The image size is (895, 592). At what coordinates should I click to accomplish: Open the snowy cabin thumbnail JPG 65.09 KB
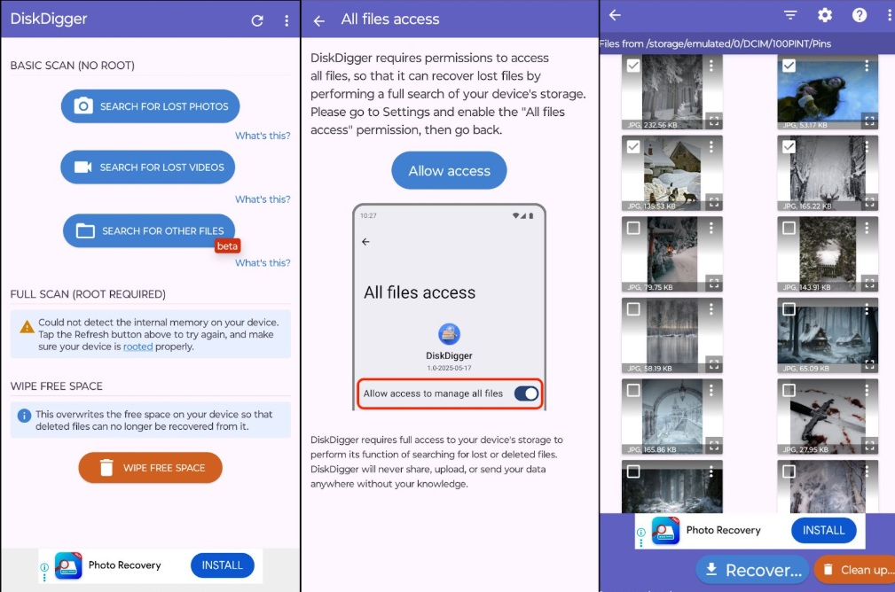pyautogui.click(x=828, y=335)
